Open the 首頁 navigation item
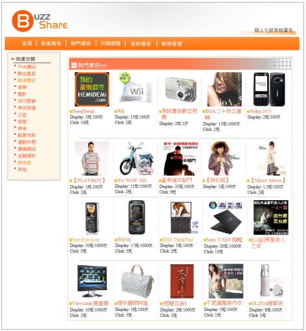306x331 pixels. click(x=27, y=43)
